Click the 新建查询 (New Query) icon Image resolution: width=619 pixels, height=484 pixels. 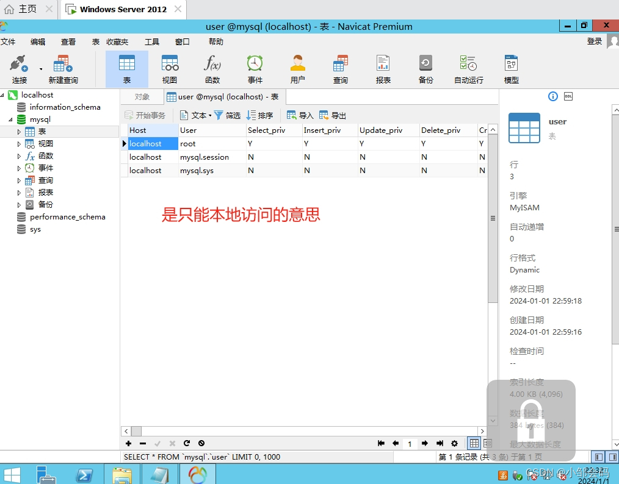[x=63, y=69]
